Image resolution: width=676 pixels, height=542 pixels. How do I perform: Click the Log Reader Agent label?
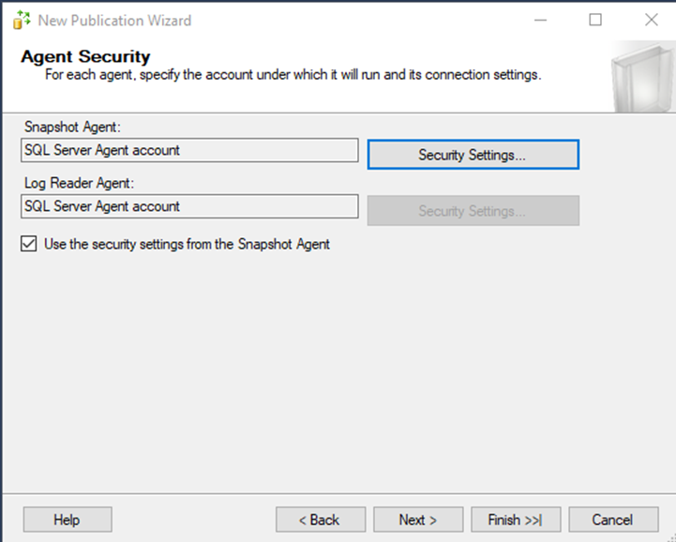pos(79,183)
